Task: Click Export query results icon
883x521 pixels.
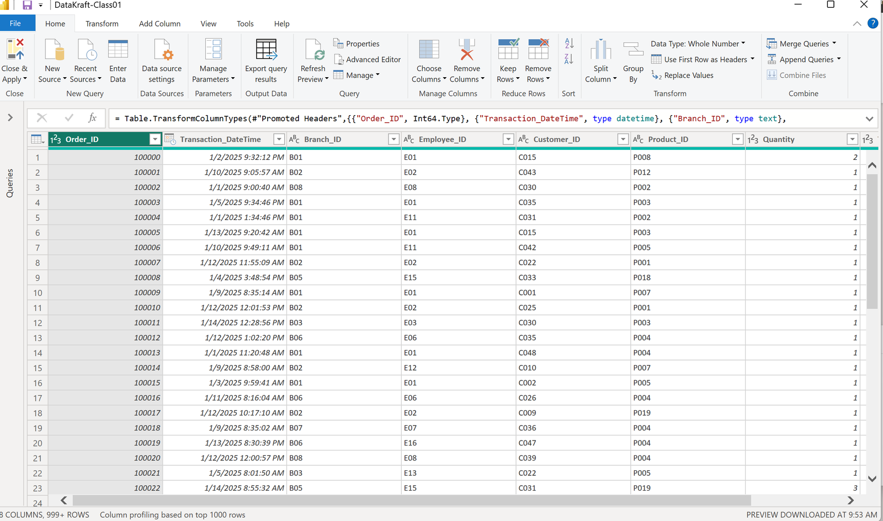Action: (x=266, y=49)
